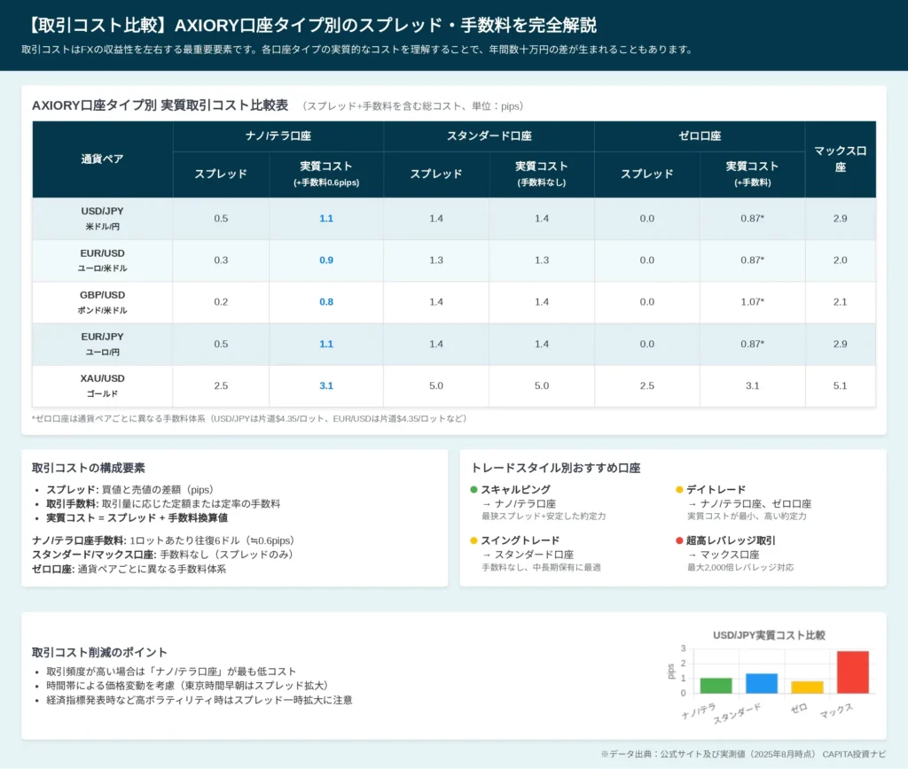908x769 pixels.
Task: Click → ナノ/テラ口座、ゼロ口座 recommendation
Action: pos(750,504)
